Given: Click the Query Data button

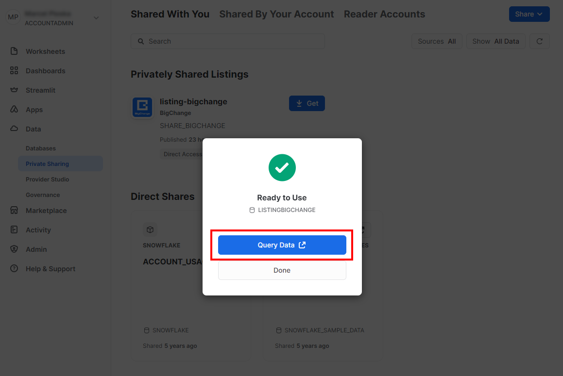Looking at the screenshot, I should click(x=282, y=245).
